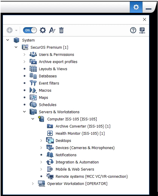
Task: Collapse the System node
Action: (8, 40)
